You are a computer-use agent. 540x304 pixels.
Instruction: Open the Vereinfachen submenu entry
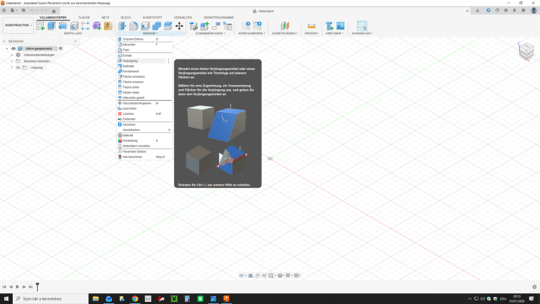[x=144, y=130]
